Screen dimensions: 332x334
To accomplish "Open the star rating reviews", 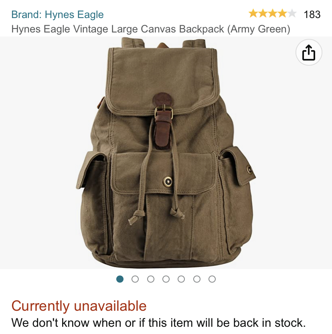I will point(272,14).
